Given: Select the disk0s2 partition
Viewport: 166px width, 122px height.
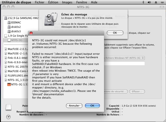Looking at the screenshot, I should (x=21, y=27).
